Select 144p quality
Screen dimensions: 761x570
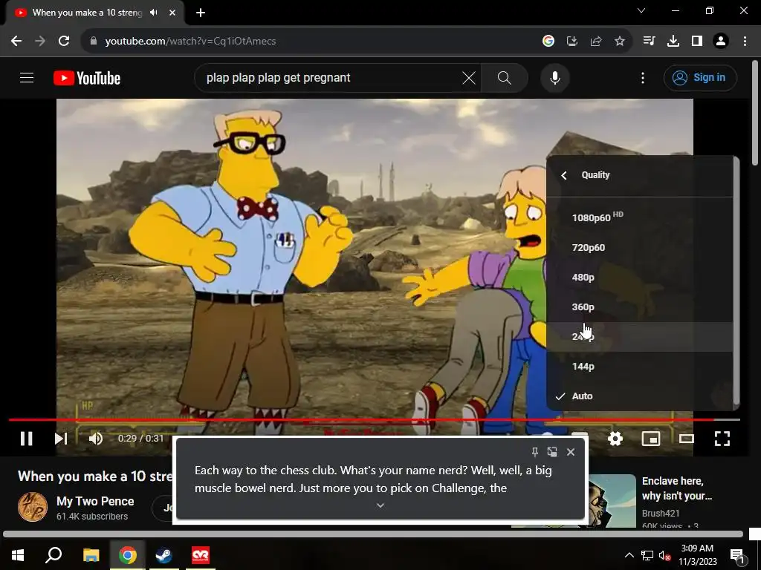[x=640, y=367]
